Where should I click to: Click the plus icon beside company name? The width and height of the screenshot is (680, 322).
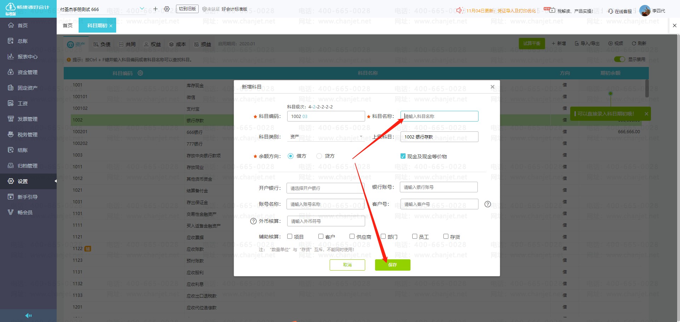tap(155, 9)
